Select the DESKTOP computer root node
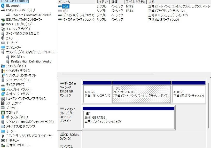 (14, 1)
